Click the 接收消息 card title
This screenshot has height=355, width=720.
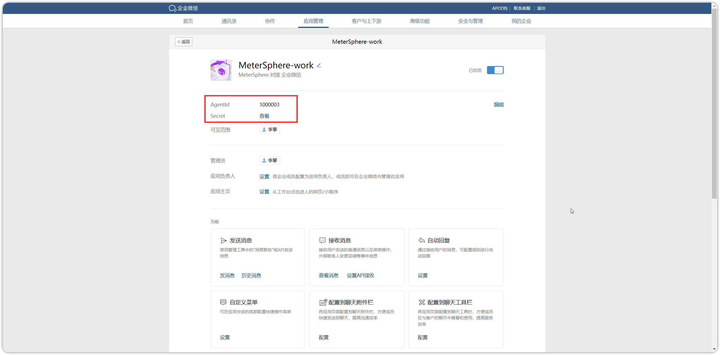(x=340, y=240)
